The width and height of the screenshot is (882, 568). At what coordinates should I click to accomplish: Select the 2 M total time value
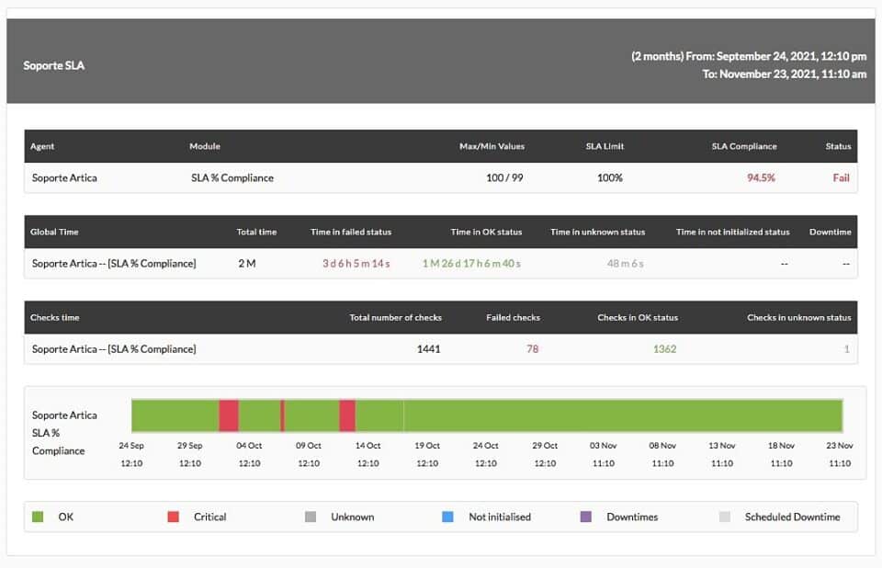coord(247,264)
